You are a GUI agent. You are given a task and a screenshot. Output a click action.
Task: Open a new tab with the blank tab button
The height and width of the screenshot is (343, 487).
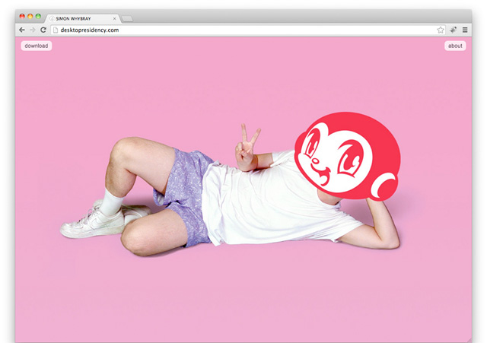[x=127, y=17]
